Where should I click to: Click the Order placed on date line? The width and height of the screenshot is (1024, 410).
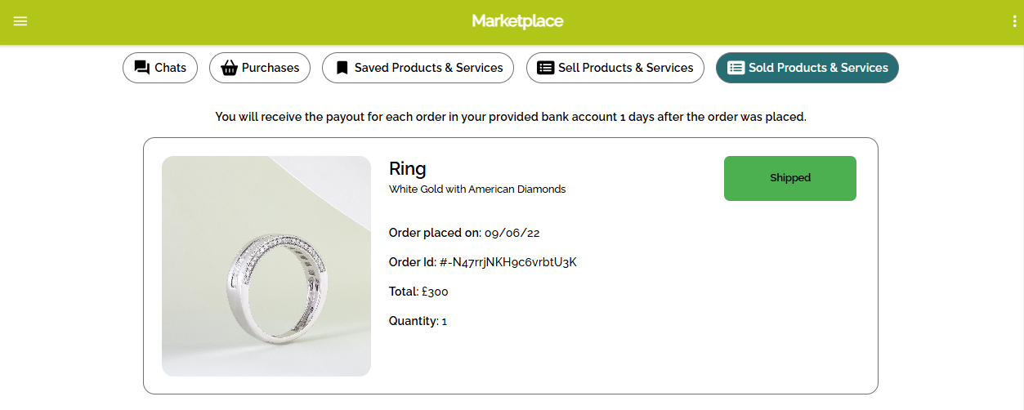pyautogui.click(x=464, y=233)
